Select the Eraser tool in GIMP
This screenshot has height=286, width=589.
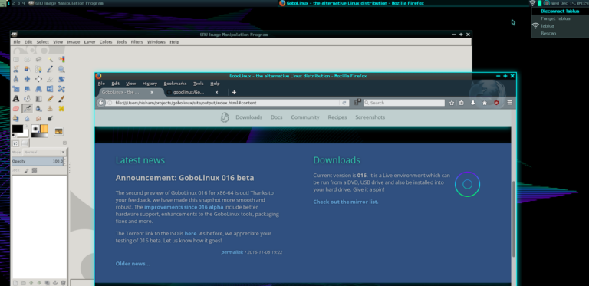[16, 108]
